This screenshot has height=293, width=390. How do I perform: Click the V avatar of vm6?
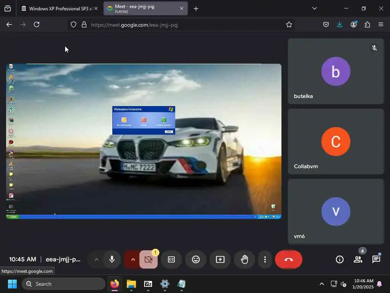click(336, 211)
